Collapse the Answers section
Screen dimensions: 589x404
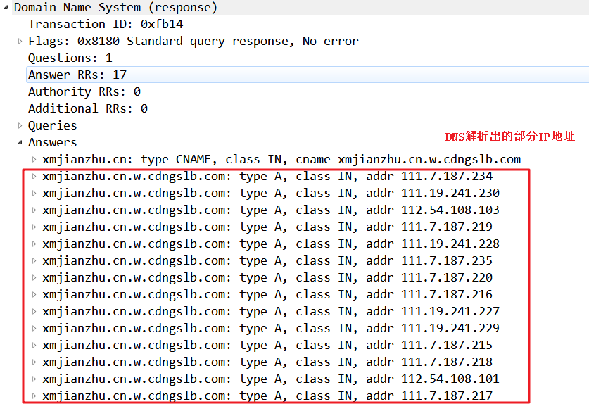click(x=20, y=142)
